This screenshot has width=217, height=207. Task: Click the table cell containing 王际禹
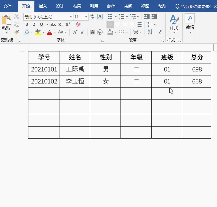pyautogui.click(x=75, y=69)
